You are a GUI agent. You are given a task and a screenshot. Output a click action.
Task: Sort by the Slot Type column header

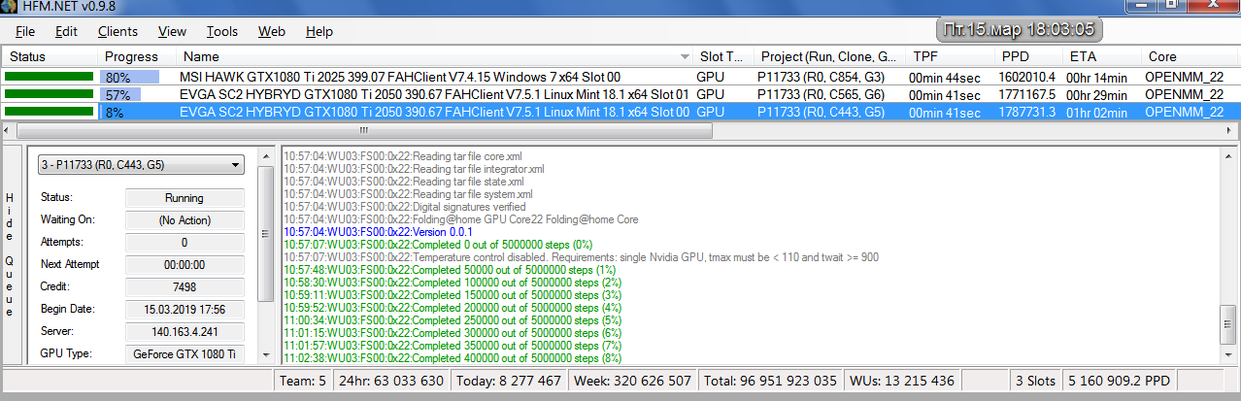pyautogui.click(x=722, y=57)
